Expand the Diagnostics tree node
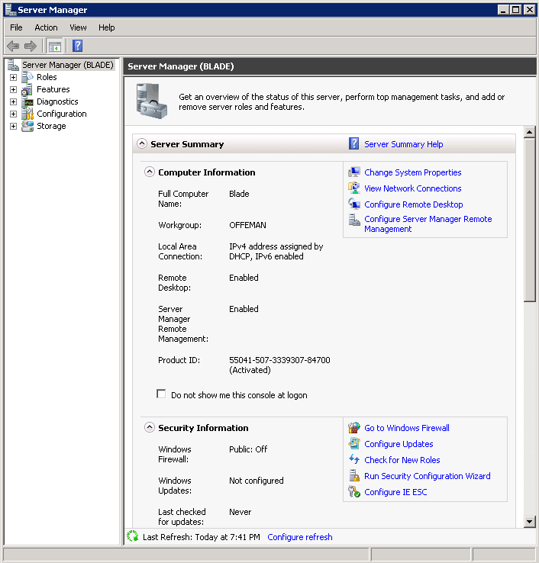 13,101
